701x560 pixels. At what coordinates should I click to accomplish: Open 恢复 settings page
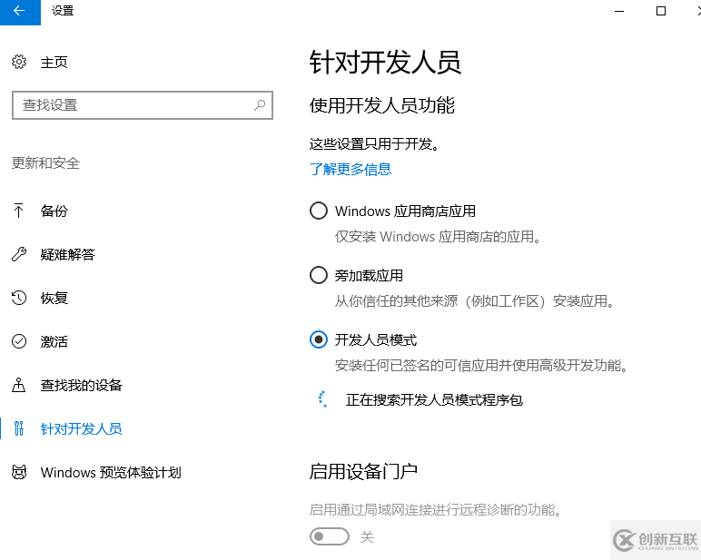pyautogui.click(x=54, y=298)
